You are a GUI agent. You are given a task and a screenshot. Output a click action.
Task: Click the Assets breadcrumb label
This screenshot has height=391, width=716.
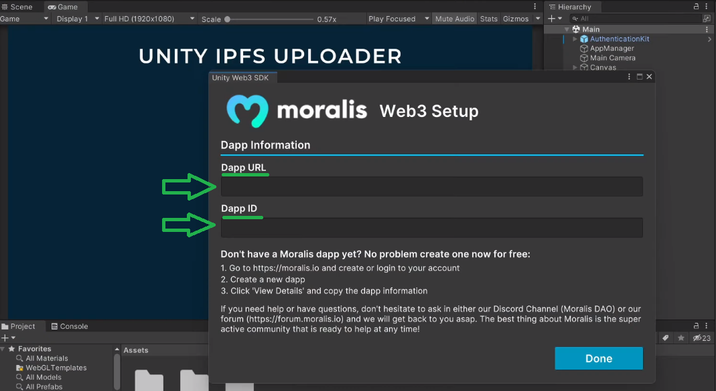135,350
